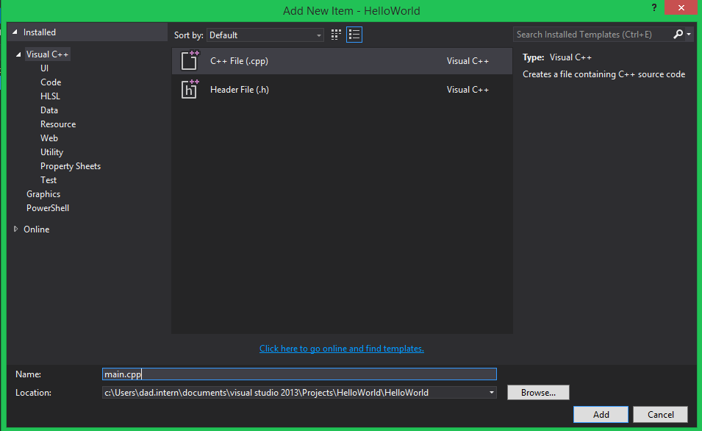Select the HLSL category
This screenshot has height=431, width=702.
(x=50, y=96)
